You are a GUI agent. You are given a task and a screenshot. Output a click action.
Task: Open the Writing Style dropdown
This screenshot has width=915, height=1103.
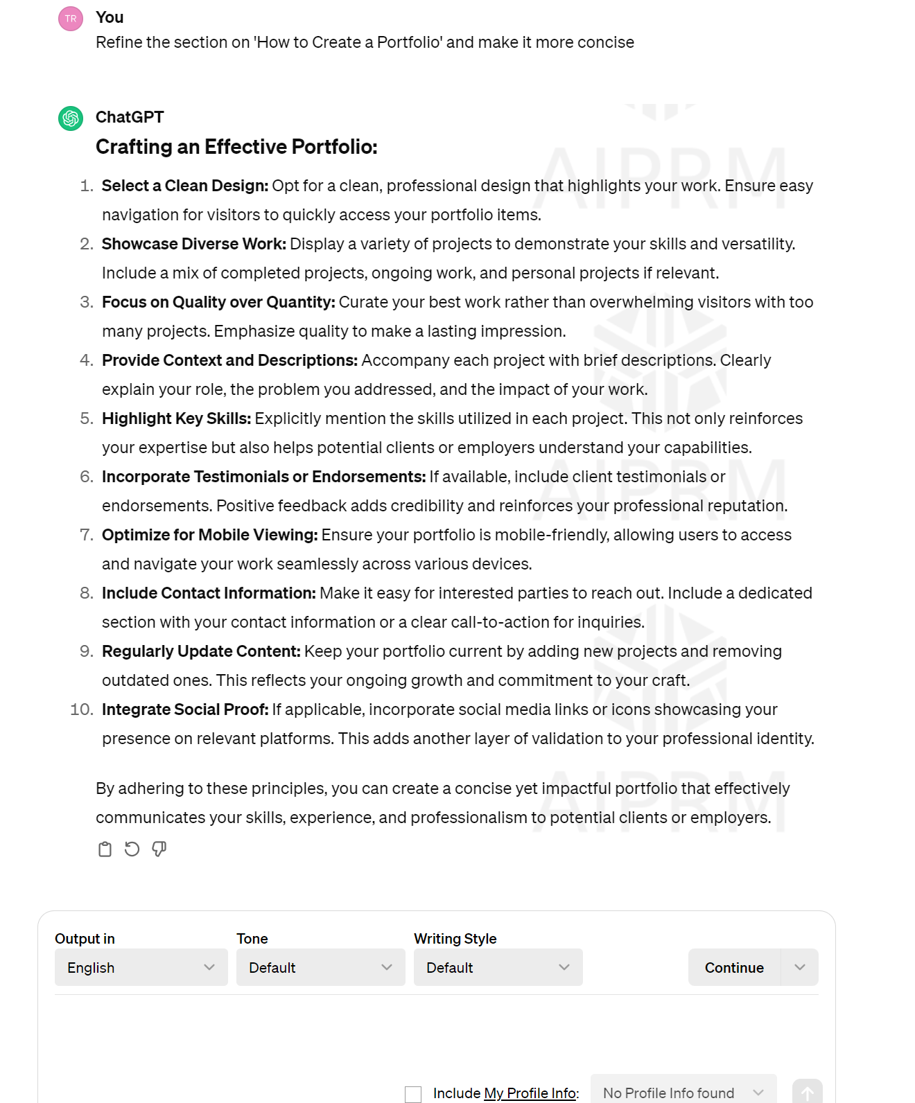[498, 967]
